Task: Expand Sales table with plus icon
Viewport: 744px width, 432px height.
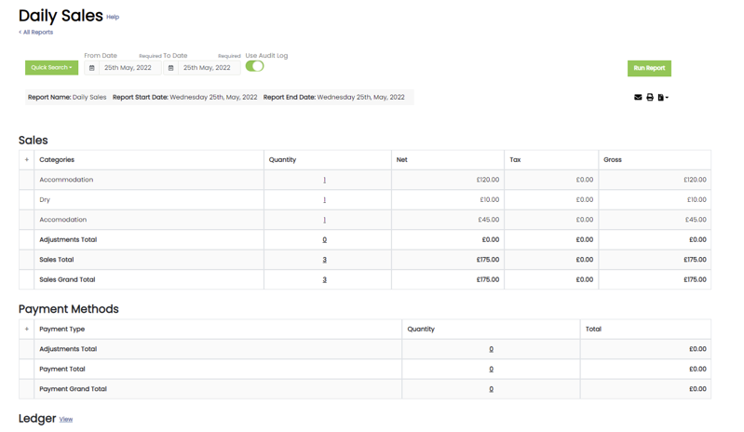Action: [x=26, y=160]
